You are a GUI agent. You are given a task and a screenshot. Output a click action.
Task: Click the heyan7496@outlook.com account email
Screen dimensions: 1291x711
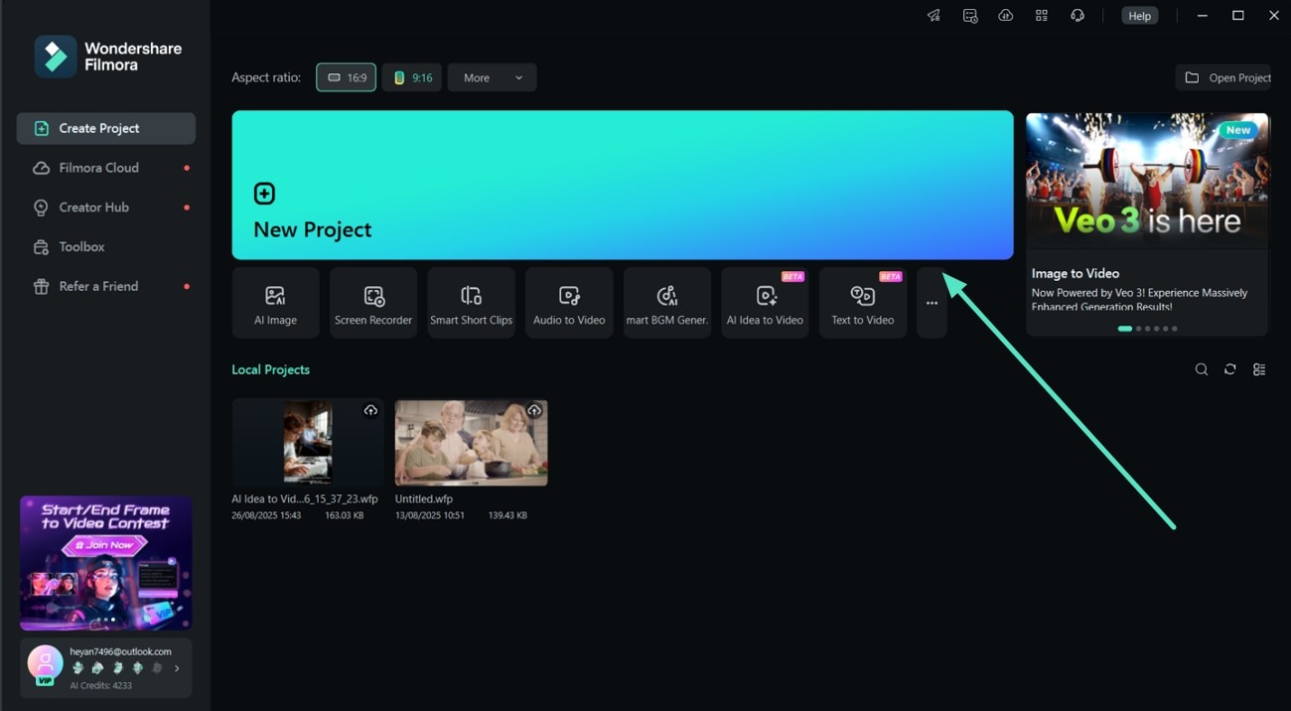pos(120,651)
